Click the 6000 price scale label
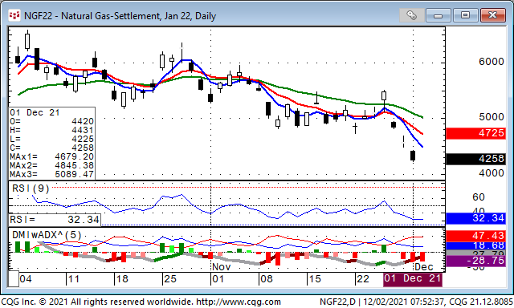 point(491,62)
